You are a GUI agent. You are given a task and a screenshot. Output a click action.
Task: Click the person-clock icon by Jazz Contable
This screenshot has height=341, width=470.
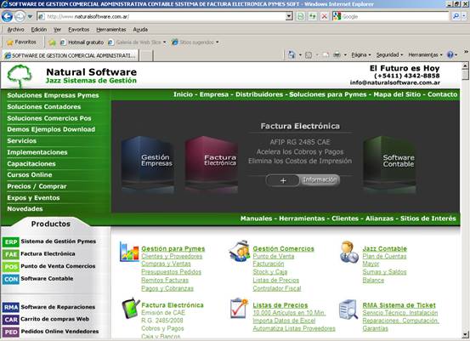tap(349, 252)
